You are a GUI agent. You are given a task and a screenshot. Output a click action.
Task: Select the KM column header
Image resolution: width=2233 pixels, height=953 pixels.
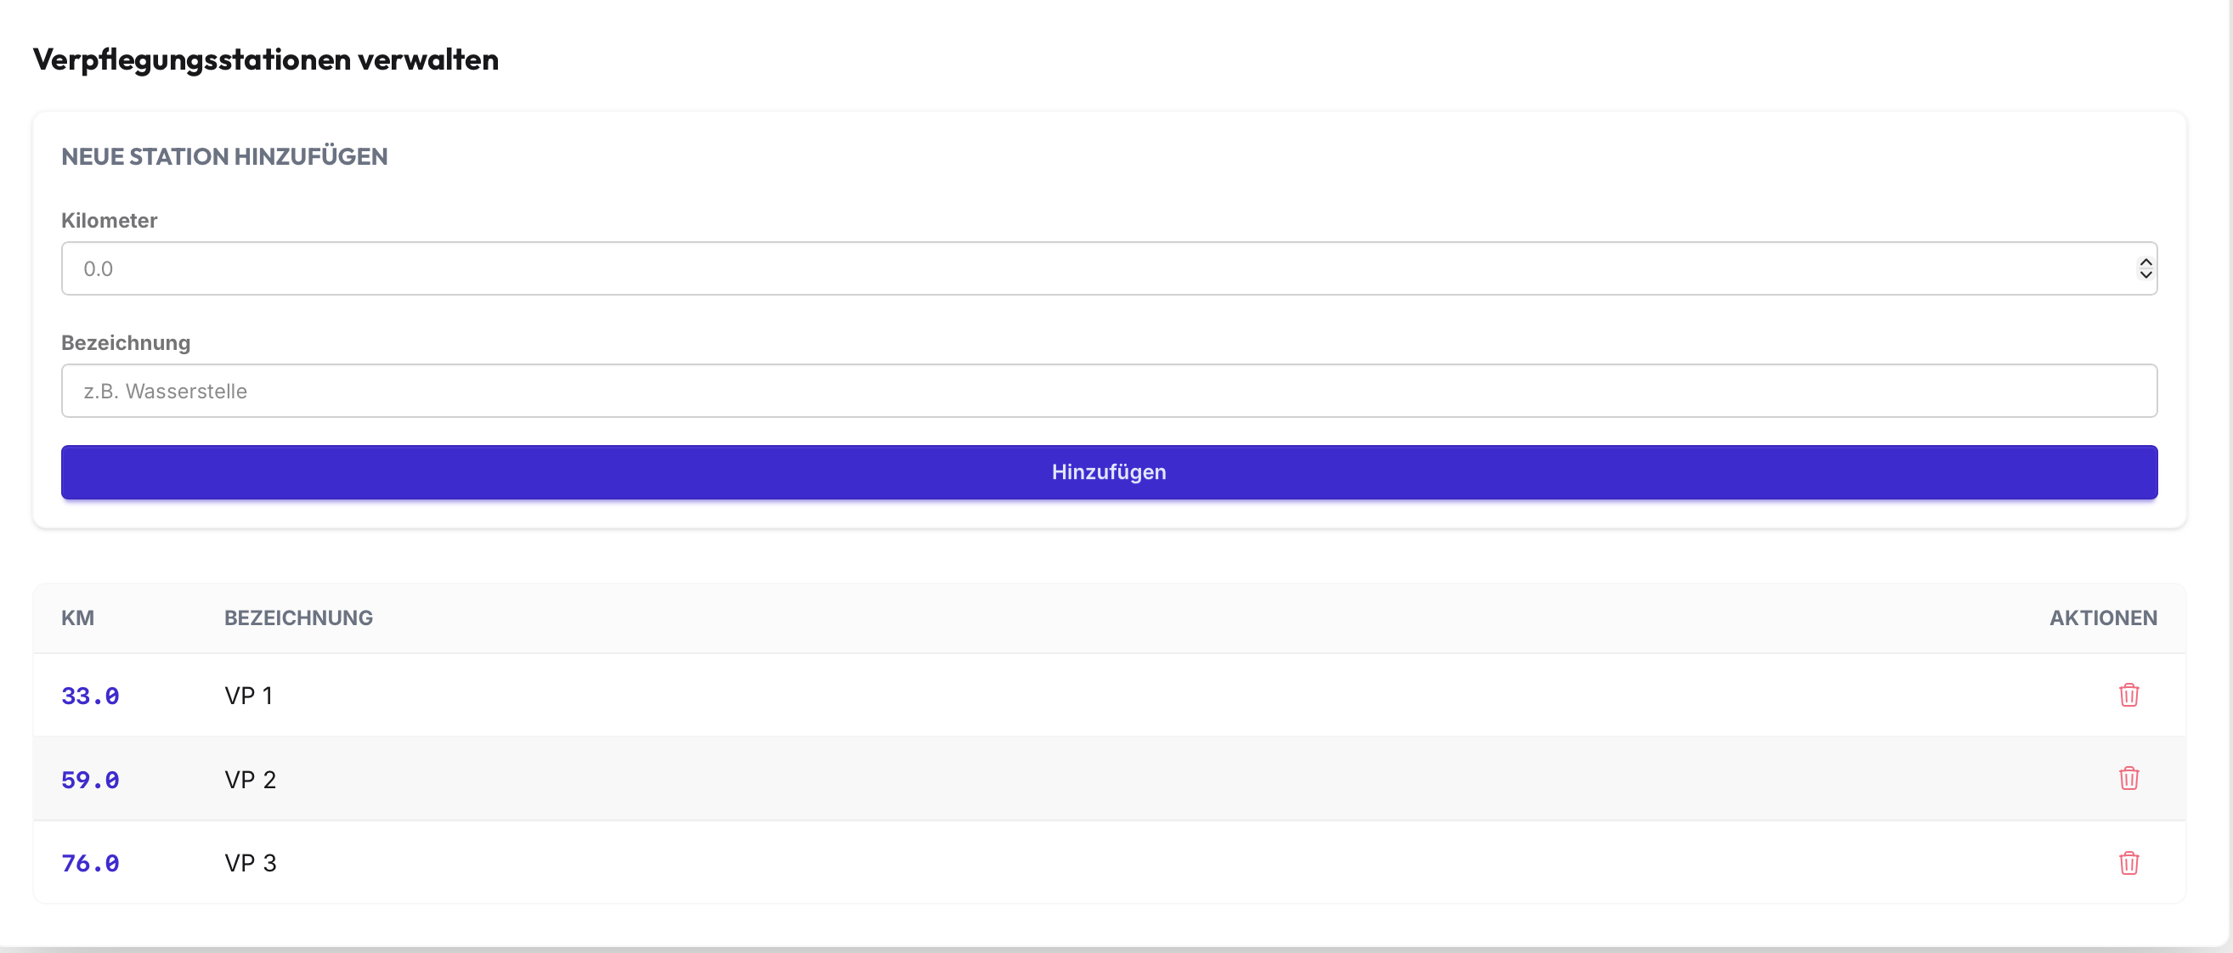[78, 617]
